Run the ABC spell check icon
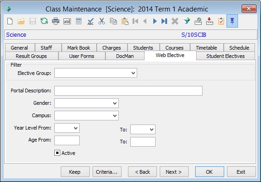Viewport: 261px width, 182px height. [91, 21]
